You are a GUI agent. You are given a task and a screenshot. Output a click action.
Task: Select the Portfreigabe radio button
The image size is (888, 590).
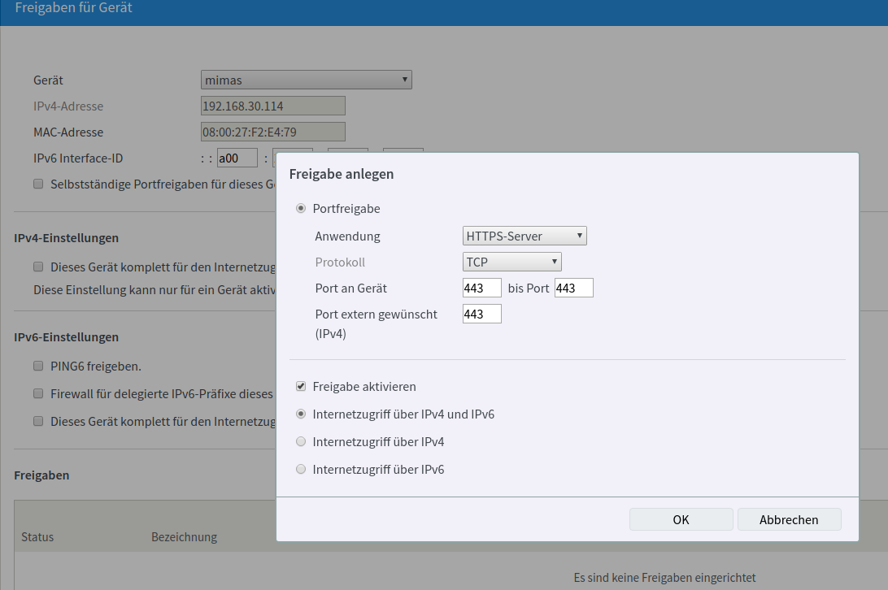(x=301, y=209)
